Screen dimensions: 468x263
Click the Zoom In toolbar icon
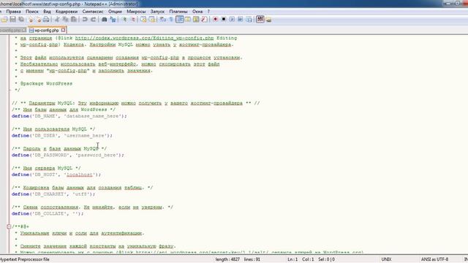point(125,20)
